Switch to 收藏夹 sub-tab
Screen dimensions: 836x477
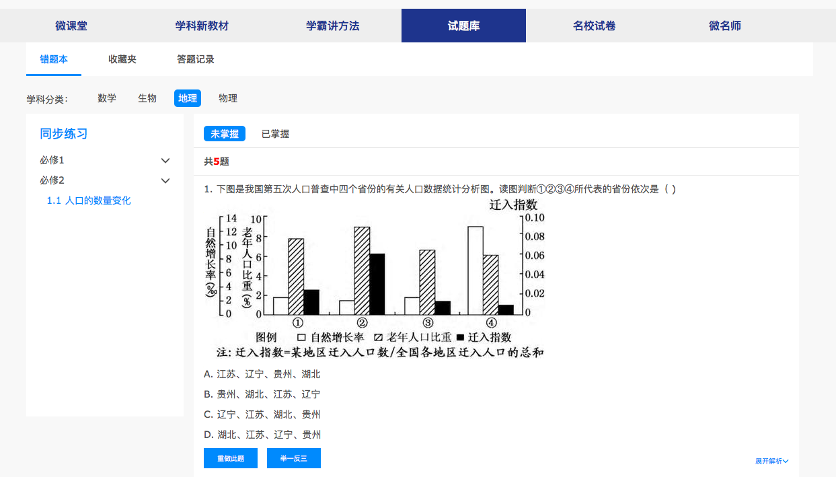tap(122, 59)
